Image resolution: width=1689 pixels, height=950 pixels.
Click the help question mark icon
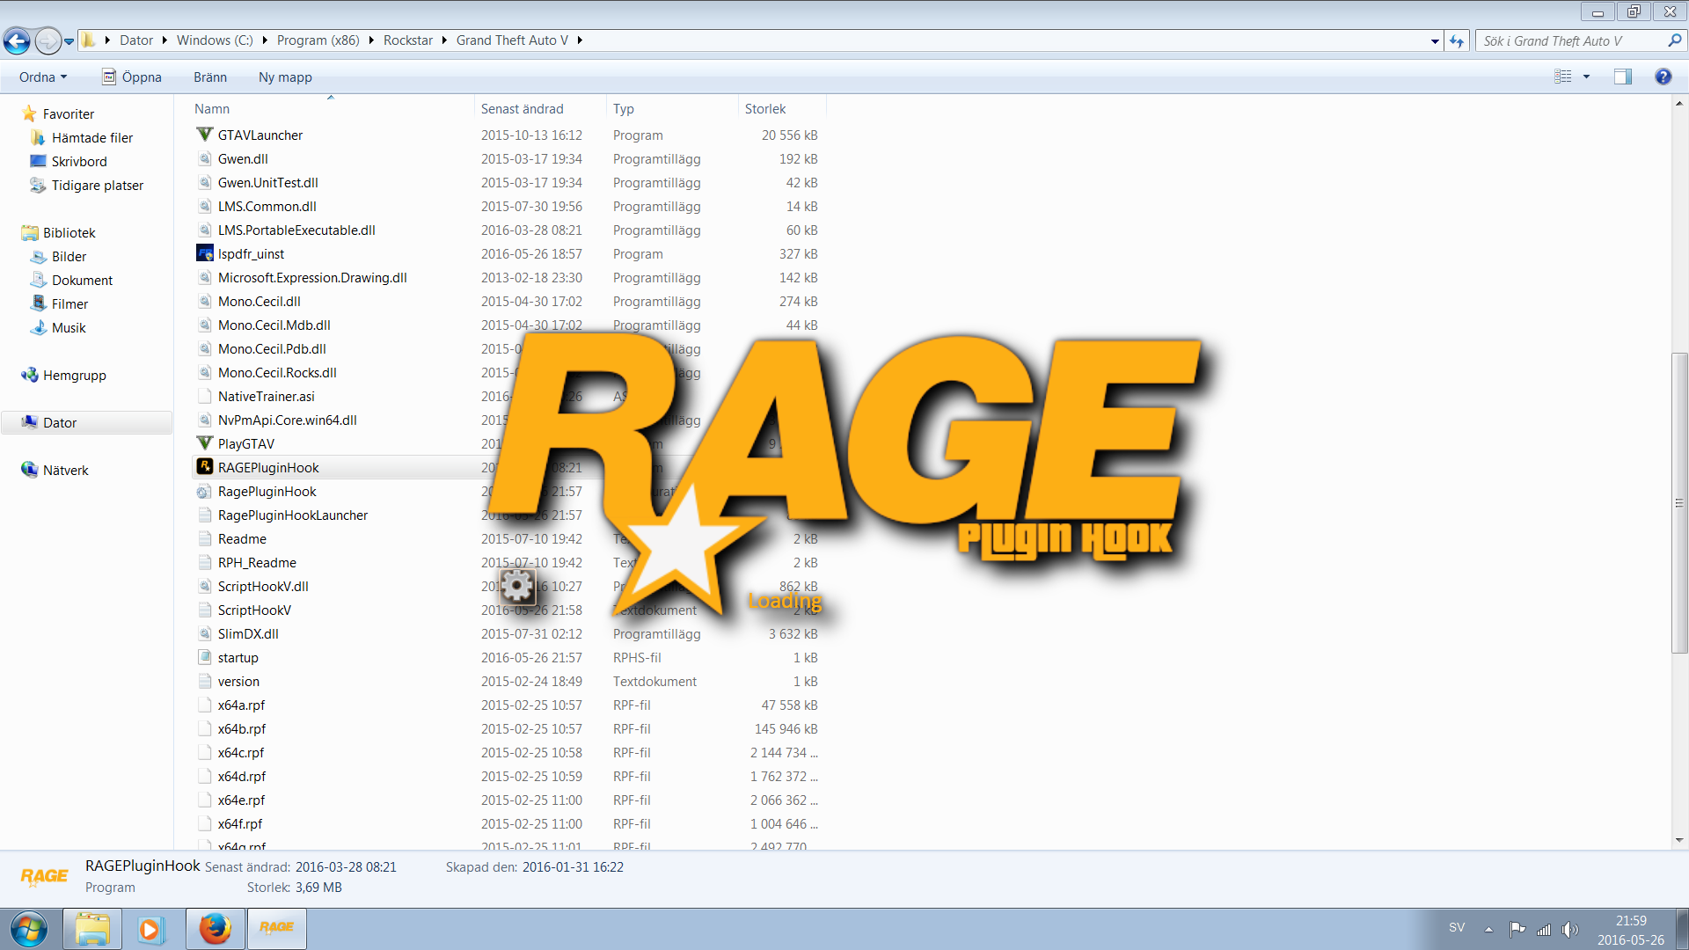click(x=1663, y=77)
